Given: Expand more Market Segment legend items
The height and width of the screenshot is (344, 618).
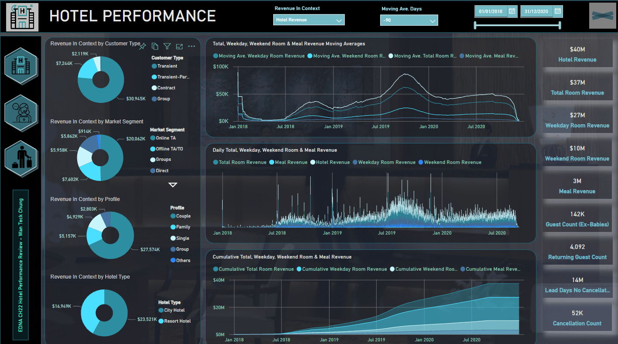Looking at the screenshot, I should (x=173, y=185).
